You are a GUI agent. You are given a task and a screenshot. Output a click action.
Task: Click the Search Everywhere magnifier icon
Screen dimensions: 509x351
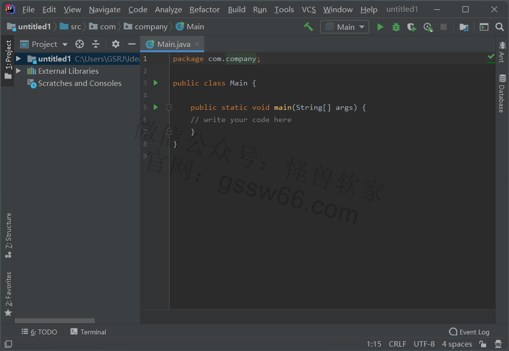(x=499, y=27)
